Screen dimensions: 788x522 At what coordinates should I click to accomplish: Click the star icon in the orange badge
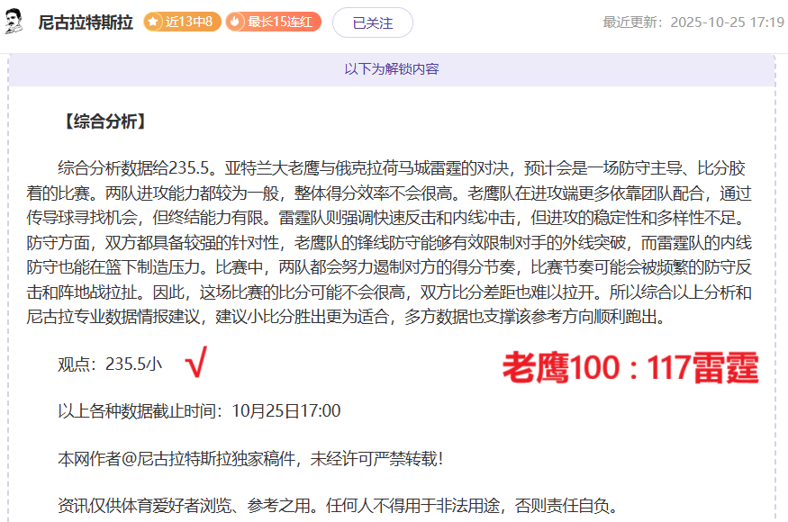(x=153, y=22)
